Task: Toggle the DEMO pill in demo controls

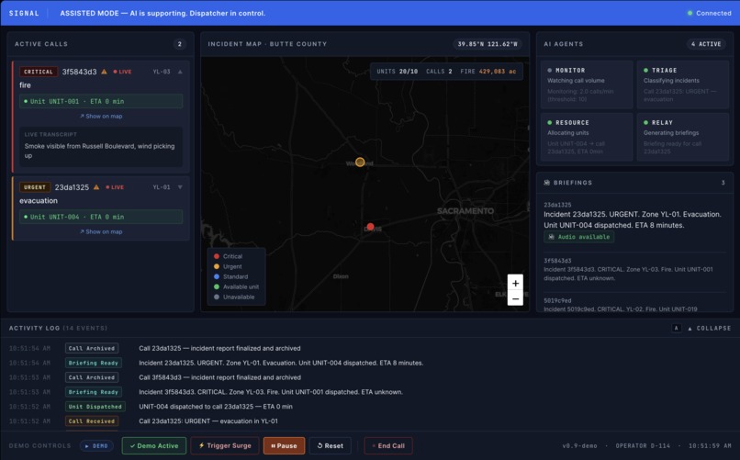Action: 96,446
